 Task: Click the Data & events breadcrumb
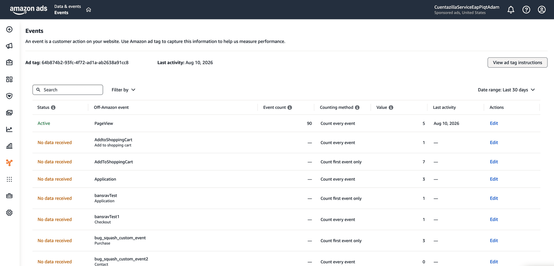click(68, 7)
